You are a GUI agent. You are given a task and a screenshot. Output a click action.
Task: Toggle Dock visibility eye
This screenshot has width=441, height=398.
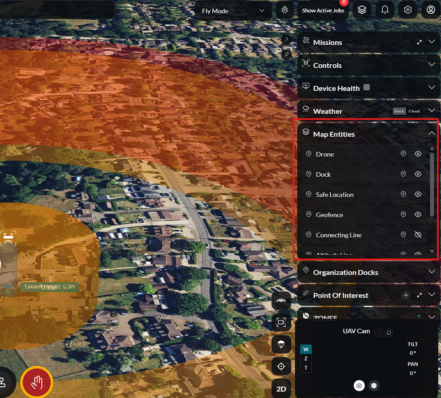pos(418,174)
